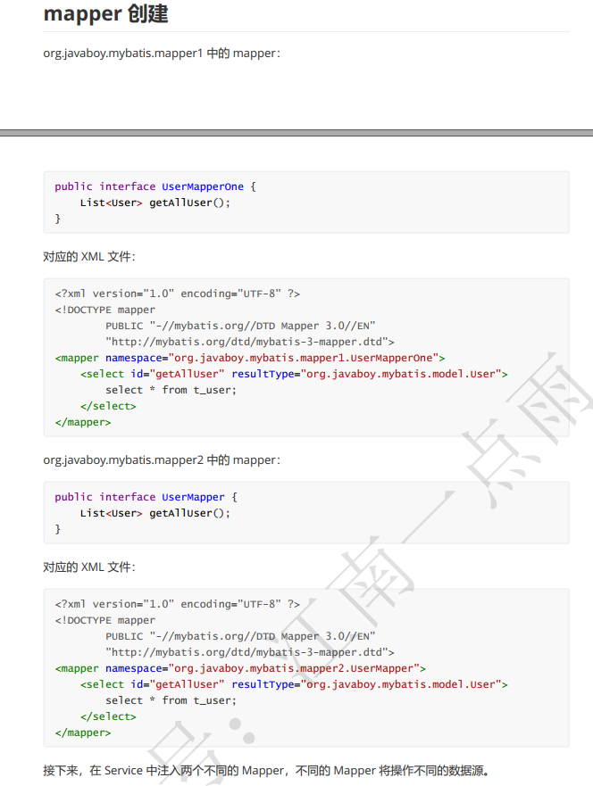Select the UserMapper interface name in second snippet

click(193, 497)
